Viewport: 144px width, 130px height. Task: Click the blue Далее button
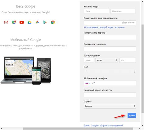pyautogui.click(x=132, y=115)
